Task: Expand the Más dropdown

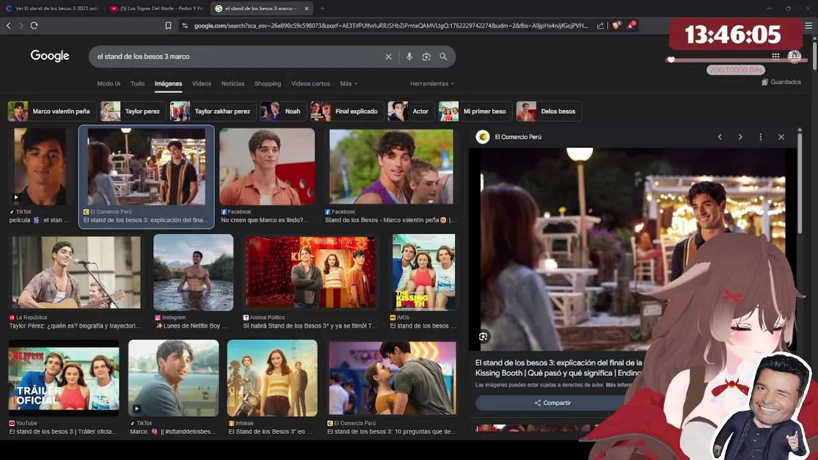Action: point(348,84)
